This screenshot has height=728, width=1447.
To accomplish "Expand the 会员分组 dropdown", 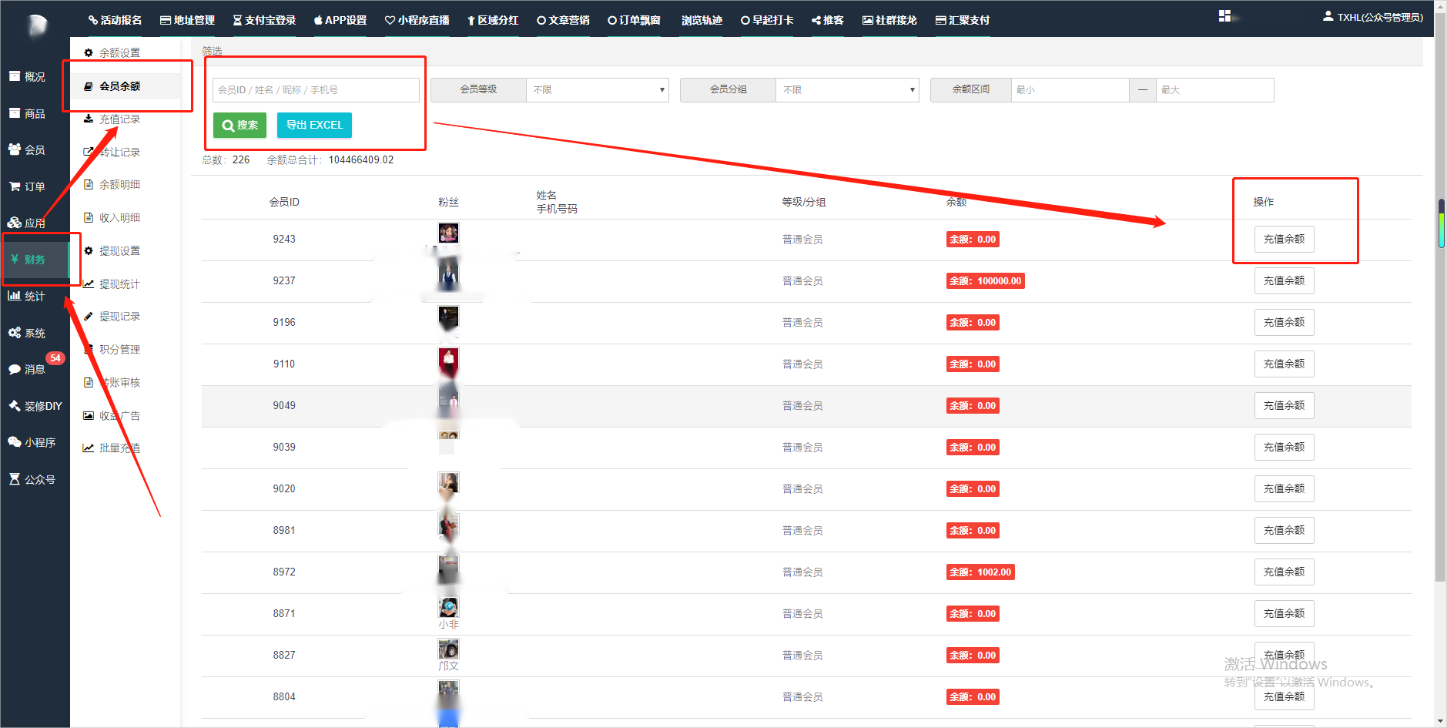I will click(846, 90).
